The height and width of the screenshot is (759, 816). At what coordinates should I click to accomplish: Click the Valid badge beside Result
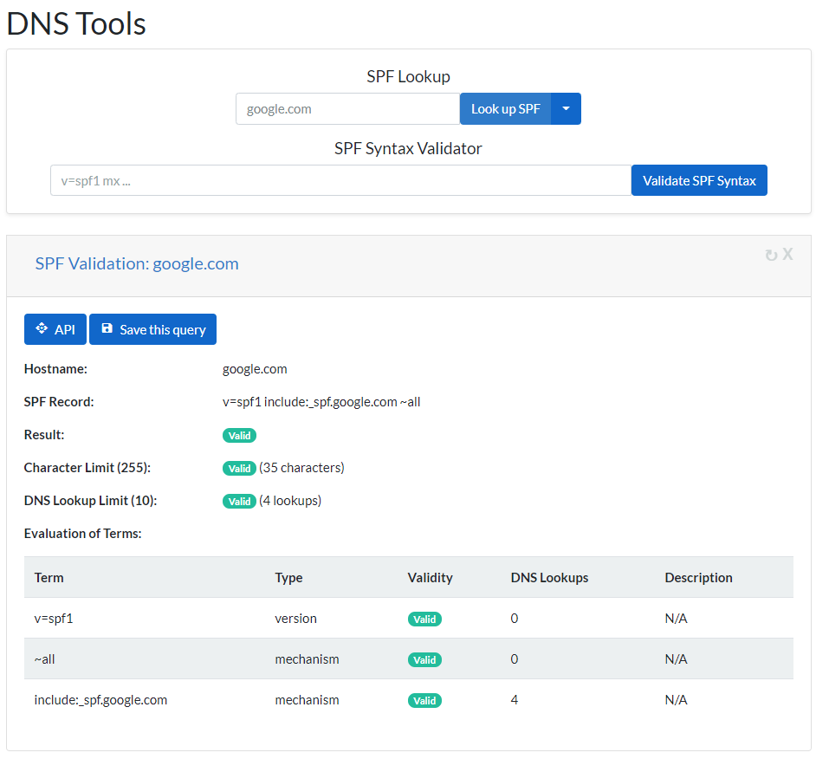tap(239, 435)
